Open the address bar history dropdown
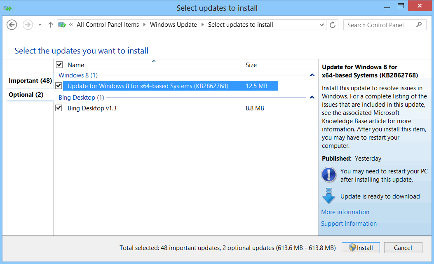This screenshot has height=264, width=434. (321, 25)
